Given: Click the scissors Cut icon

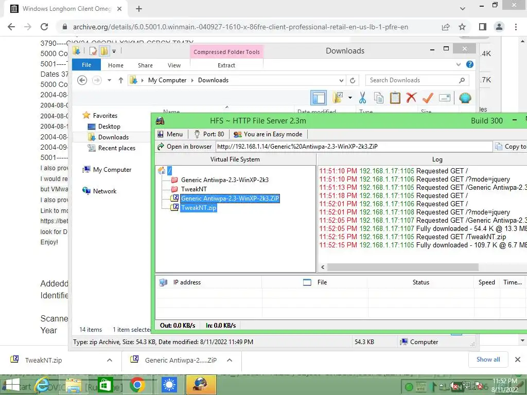Looking at the screenshot, I should [x=362, y=98].
